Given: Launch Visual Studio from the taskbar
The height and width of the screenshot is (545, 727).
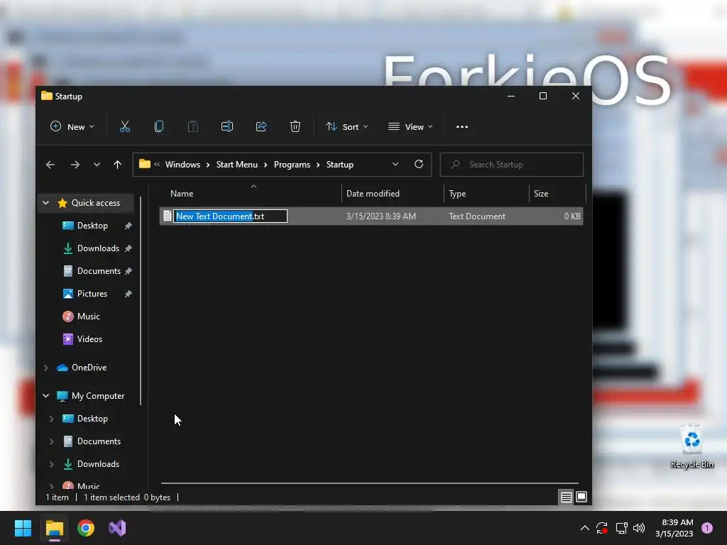Looking at the screenshot, I should [x=117, y=528].
